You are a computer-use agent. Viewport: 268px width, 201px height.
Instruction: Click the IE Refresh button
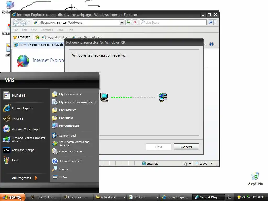tap(128, 22)
